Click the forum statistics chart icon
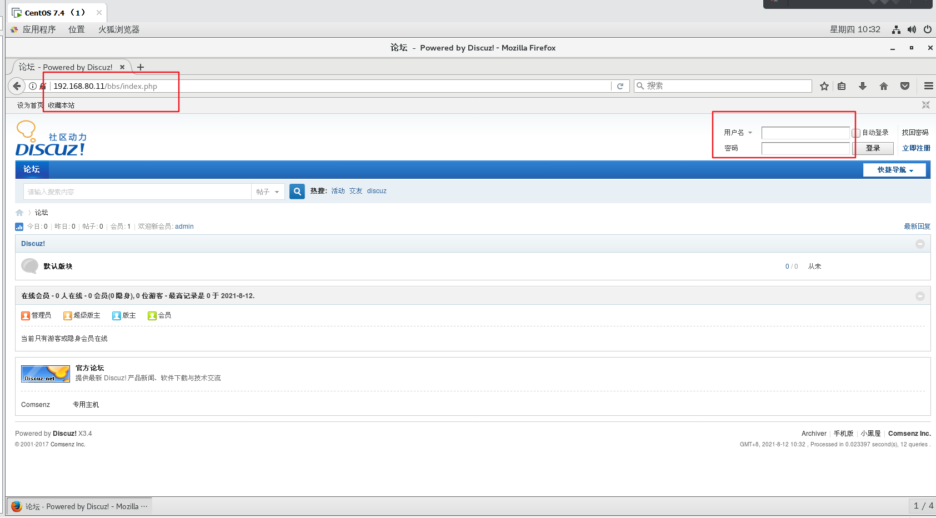936x518 pixels. pyautogui.click(x=19, y=227)
